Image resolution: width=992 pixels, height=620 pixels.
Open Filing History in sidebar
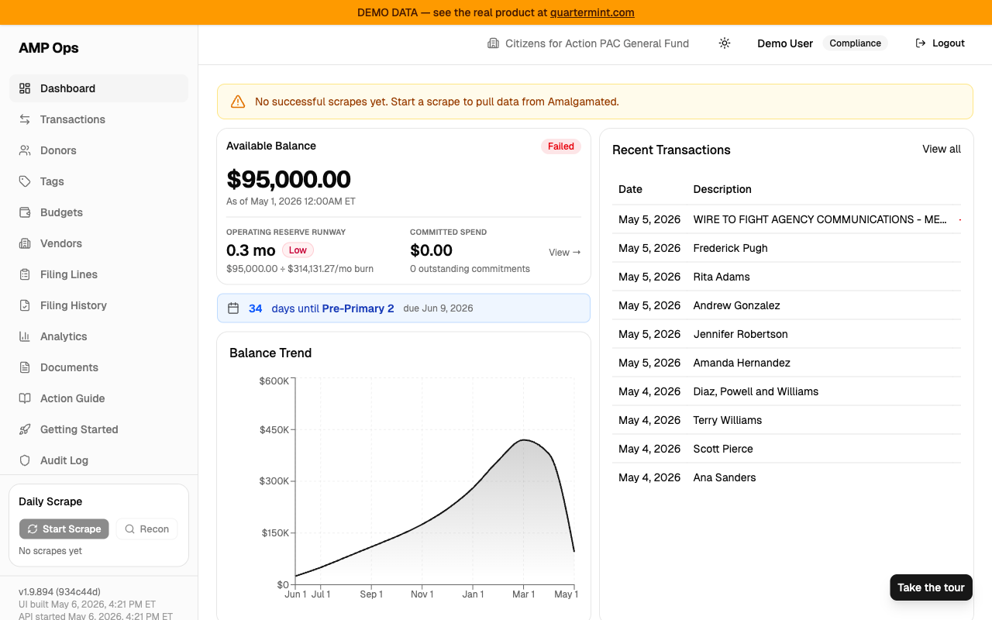(x=98, y=305)
